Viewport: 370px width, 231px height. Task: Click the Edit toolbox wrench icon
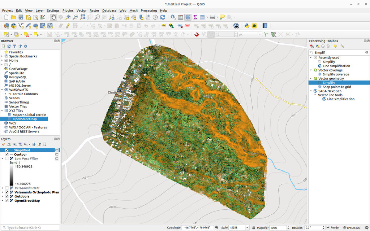pos(342,47)
